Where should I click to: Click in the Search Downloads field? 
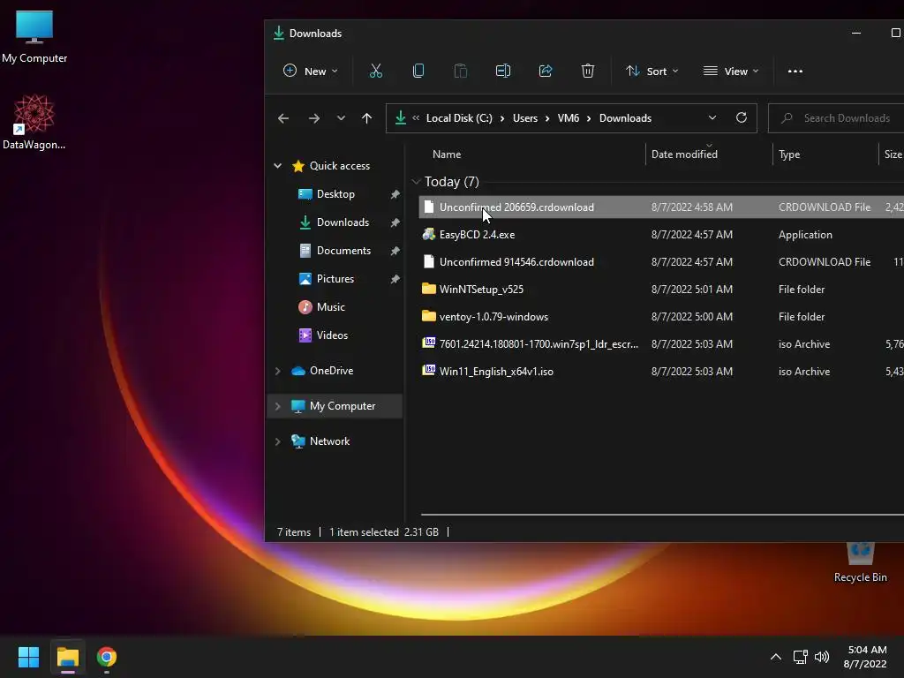[x=836, y=118]
